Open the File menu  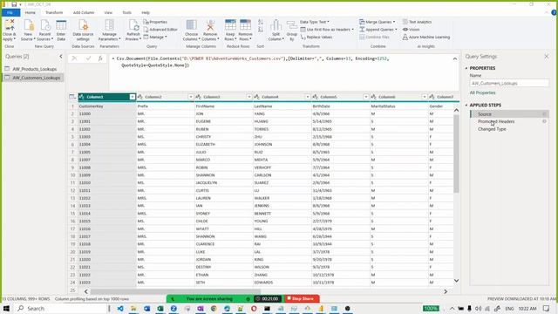tap(10, 12)
